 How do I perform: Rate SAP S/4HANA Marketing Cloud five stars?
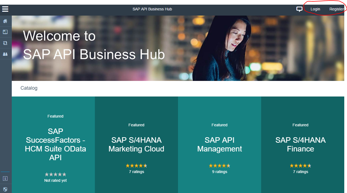[x=145, y=165]
